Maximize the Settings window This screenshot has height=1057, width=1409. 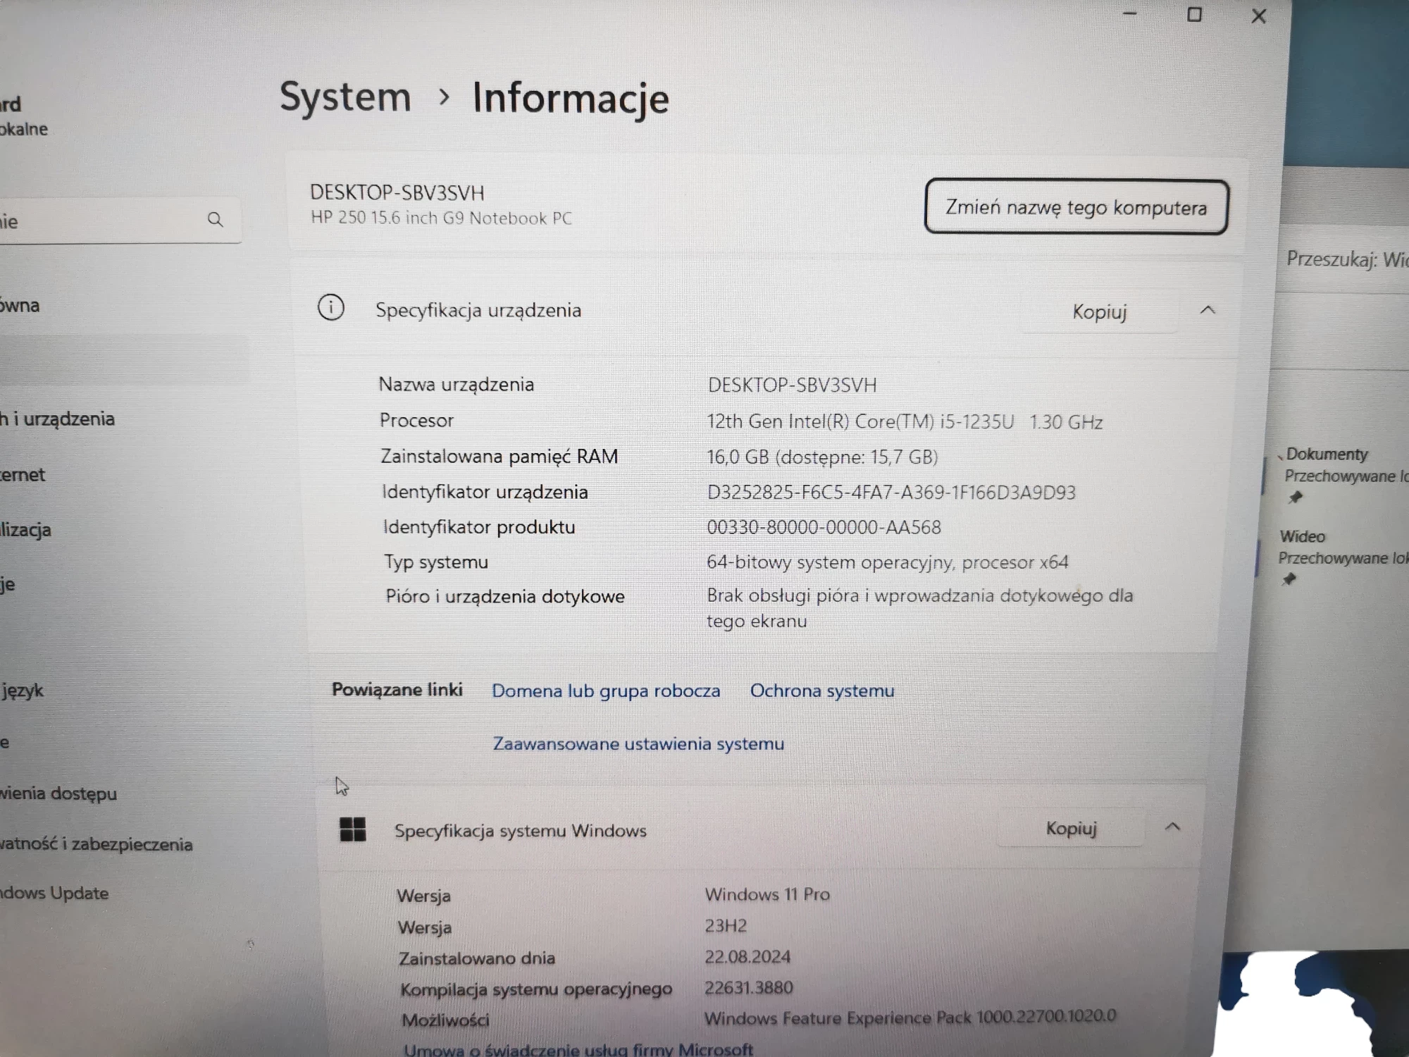[x=1194, y=15]
